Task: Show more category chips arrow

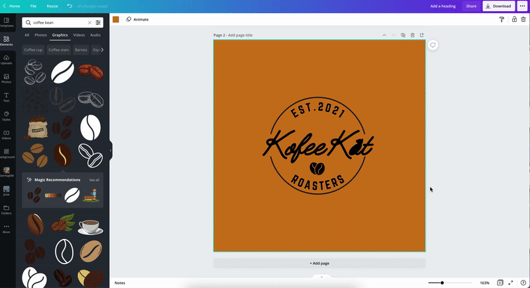Action: [102, 50]
